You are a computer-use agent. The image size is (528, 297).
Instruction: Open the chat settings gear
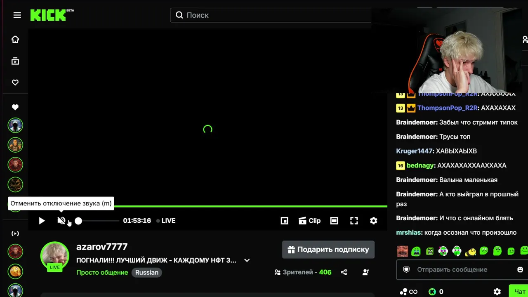click(497, 292)
